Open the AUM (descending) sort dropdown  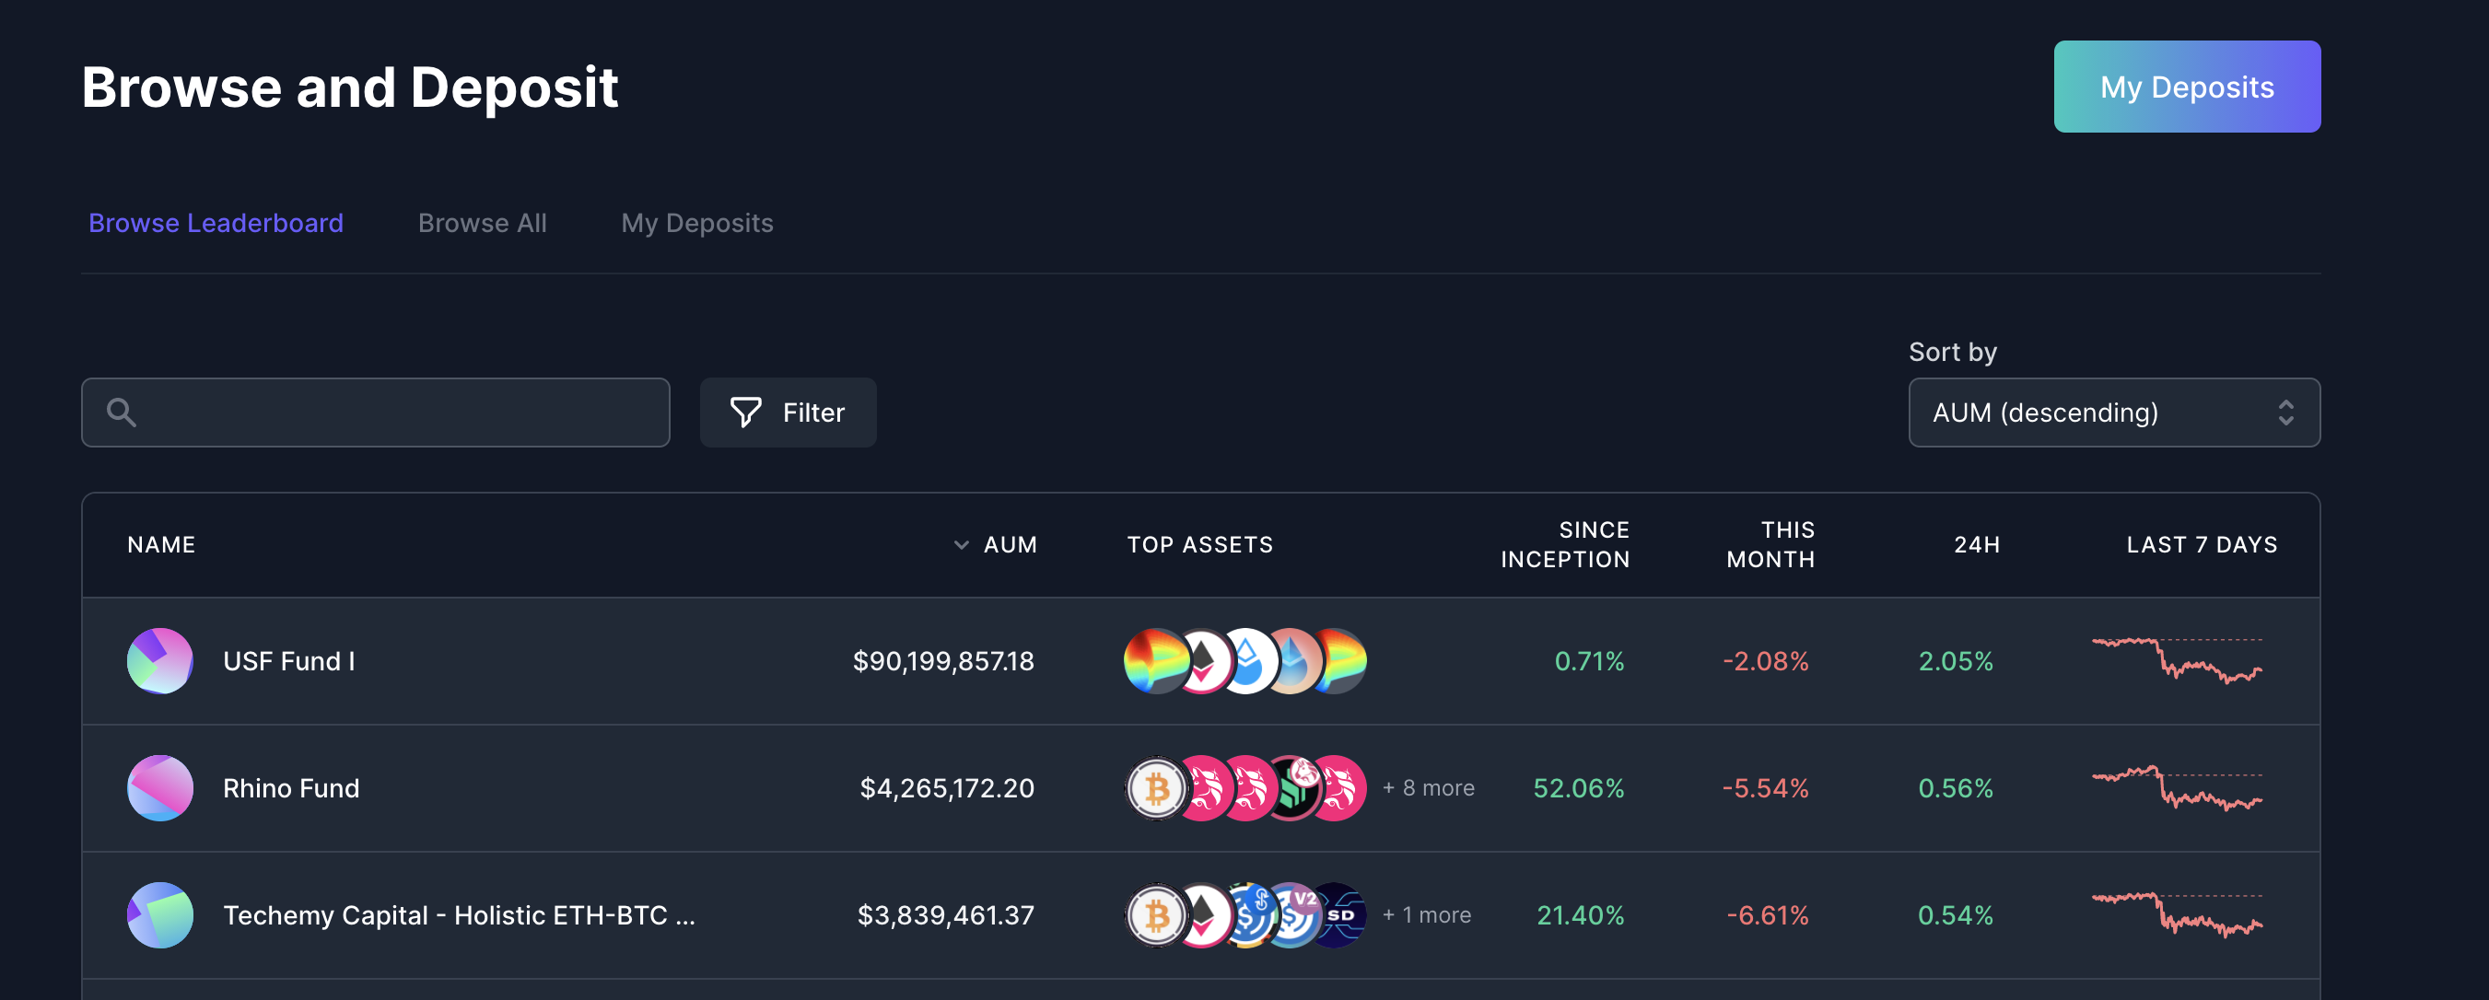click(x=2113, y=413)
